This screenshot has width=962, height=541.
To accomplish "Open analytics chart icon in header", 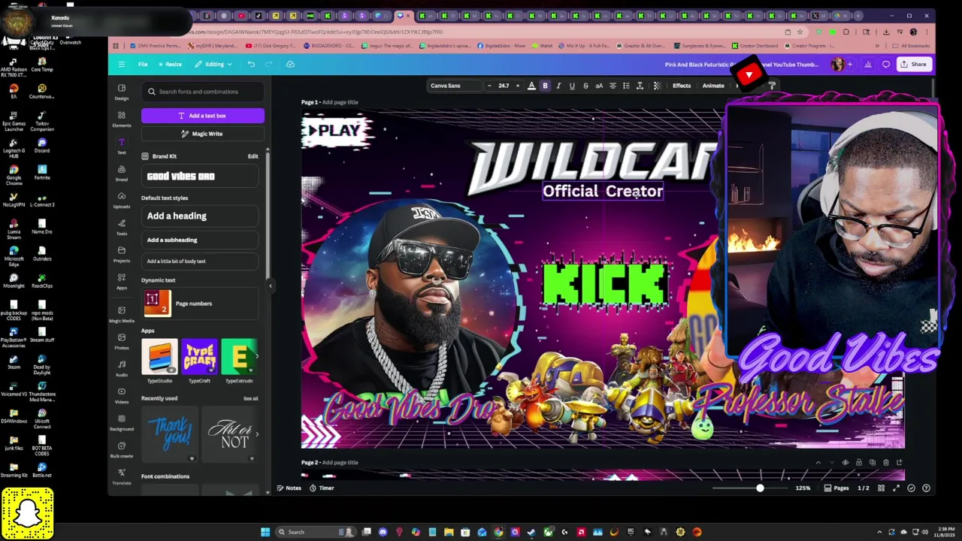I will pos(868,64).
